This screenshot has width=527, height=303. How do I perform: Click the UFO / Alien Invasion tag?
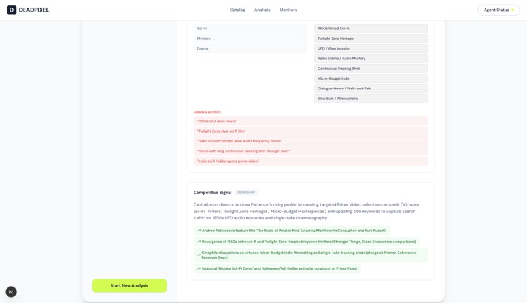click(x=371, y=49)
